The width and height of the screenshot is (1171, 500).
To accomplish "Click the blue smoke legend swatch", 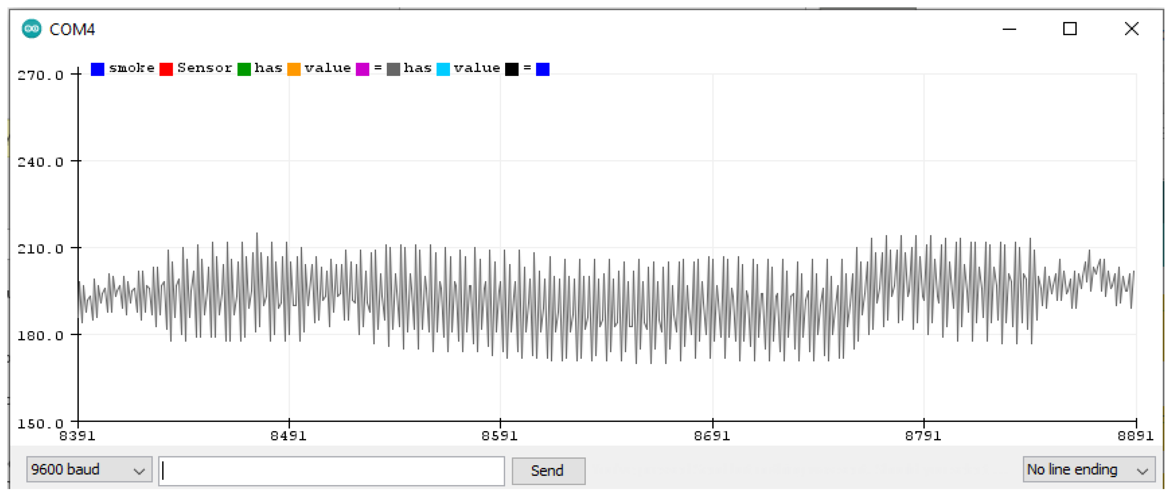I will click(x=98, y=69).
